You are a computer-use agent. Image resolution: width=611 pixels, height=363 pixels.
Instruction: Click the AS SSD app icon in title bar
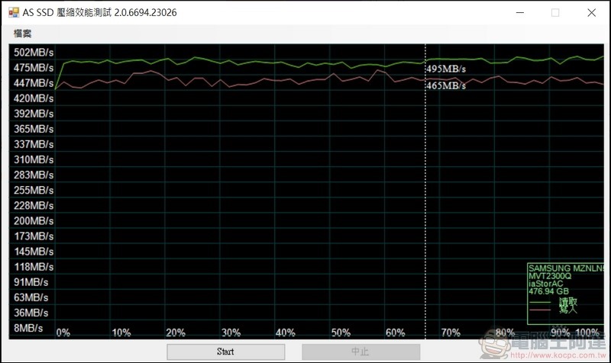click(14, 12)
